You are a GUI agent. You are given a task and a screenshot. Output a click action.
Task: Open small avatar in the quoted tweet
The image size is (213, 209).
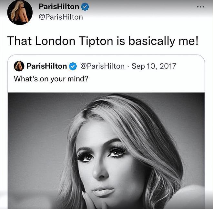19,66
